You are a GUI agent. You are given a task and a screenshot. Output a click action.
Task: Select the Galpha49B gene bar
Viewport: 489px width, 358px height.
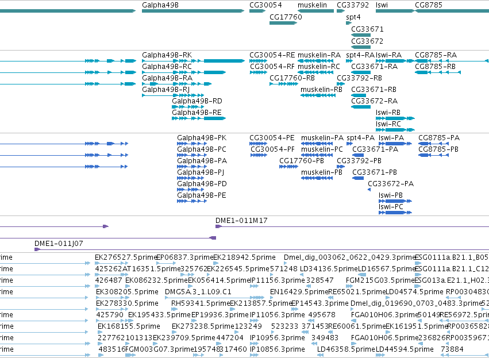click(193, 11)
